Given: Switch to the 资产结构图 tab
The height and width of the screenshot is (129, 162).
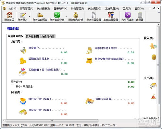Looking at the screenshot, I should (32, 37).
